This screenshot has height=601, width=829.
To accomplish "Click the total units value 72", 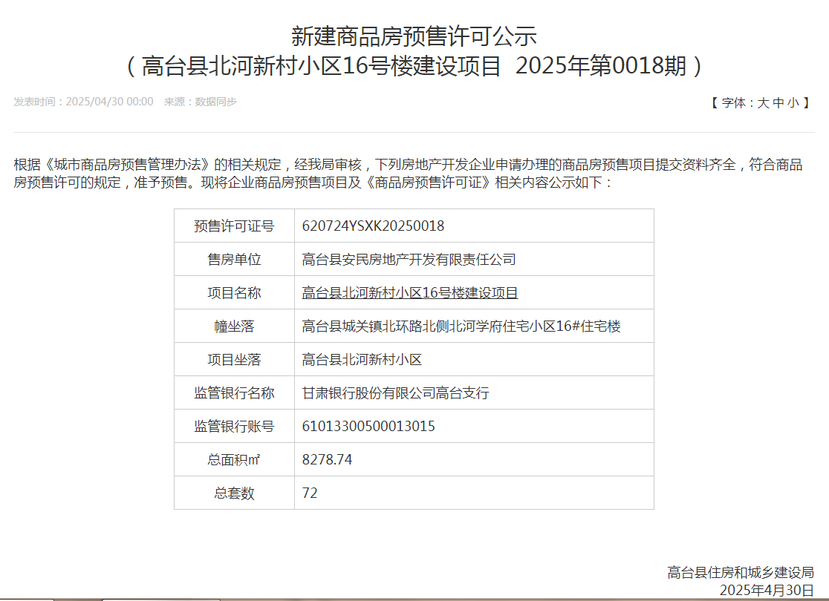I will (310, 493).
